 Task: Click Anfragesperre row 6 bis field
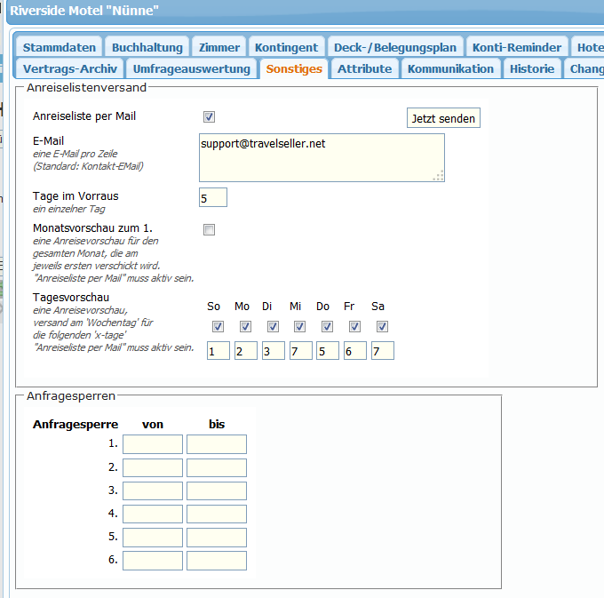coord(217,561)
